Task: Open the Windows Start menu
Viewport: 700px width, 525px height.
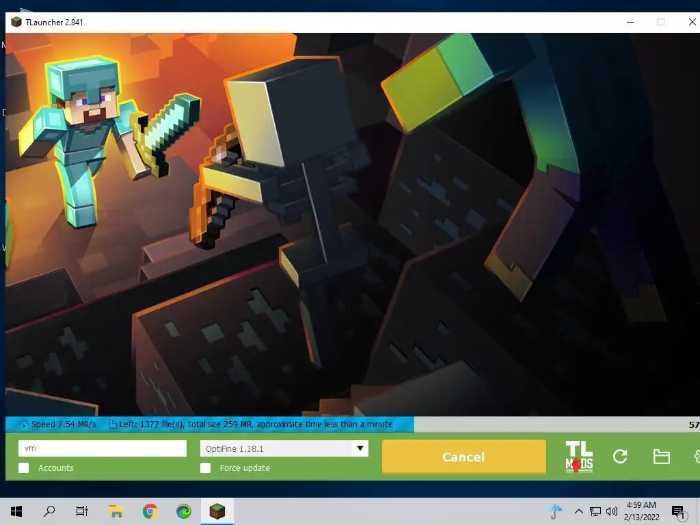Action: (x=16, y=511)
